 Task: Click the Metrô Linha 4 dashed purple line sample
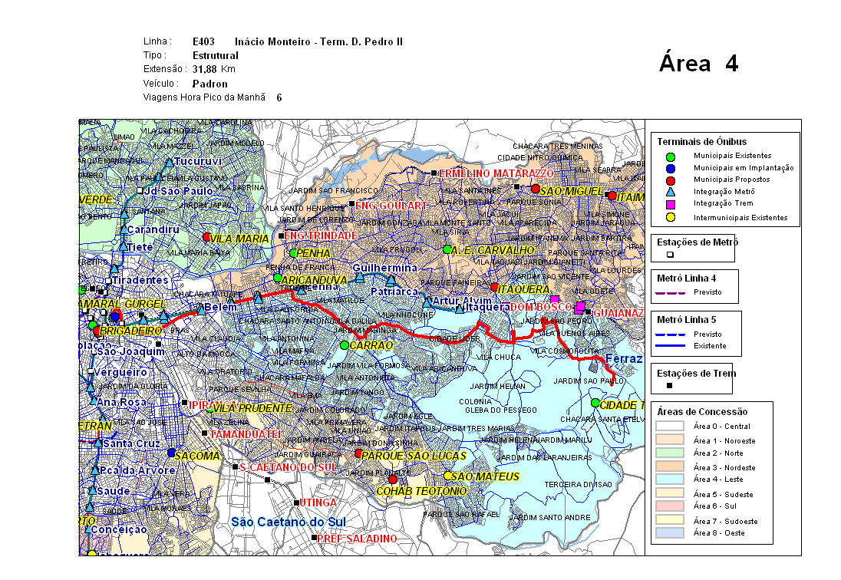[x=671, y=292]
